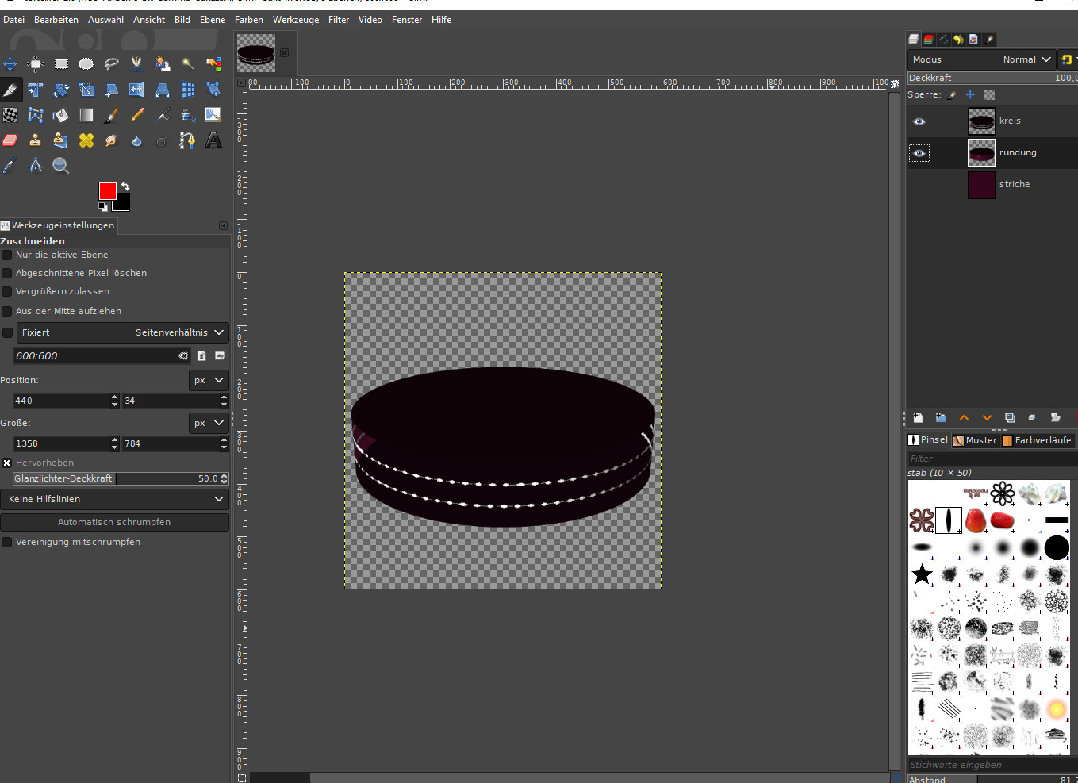
Task: Open the Filter menu
Action: point(338,20)
